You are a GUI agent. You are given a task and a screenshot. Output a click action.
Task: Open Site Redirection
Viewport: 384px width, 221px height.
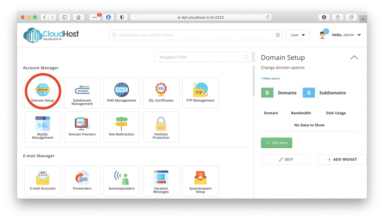121,127
